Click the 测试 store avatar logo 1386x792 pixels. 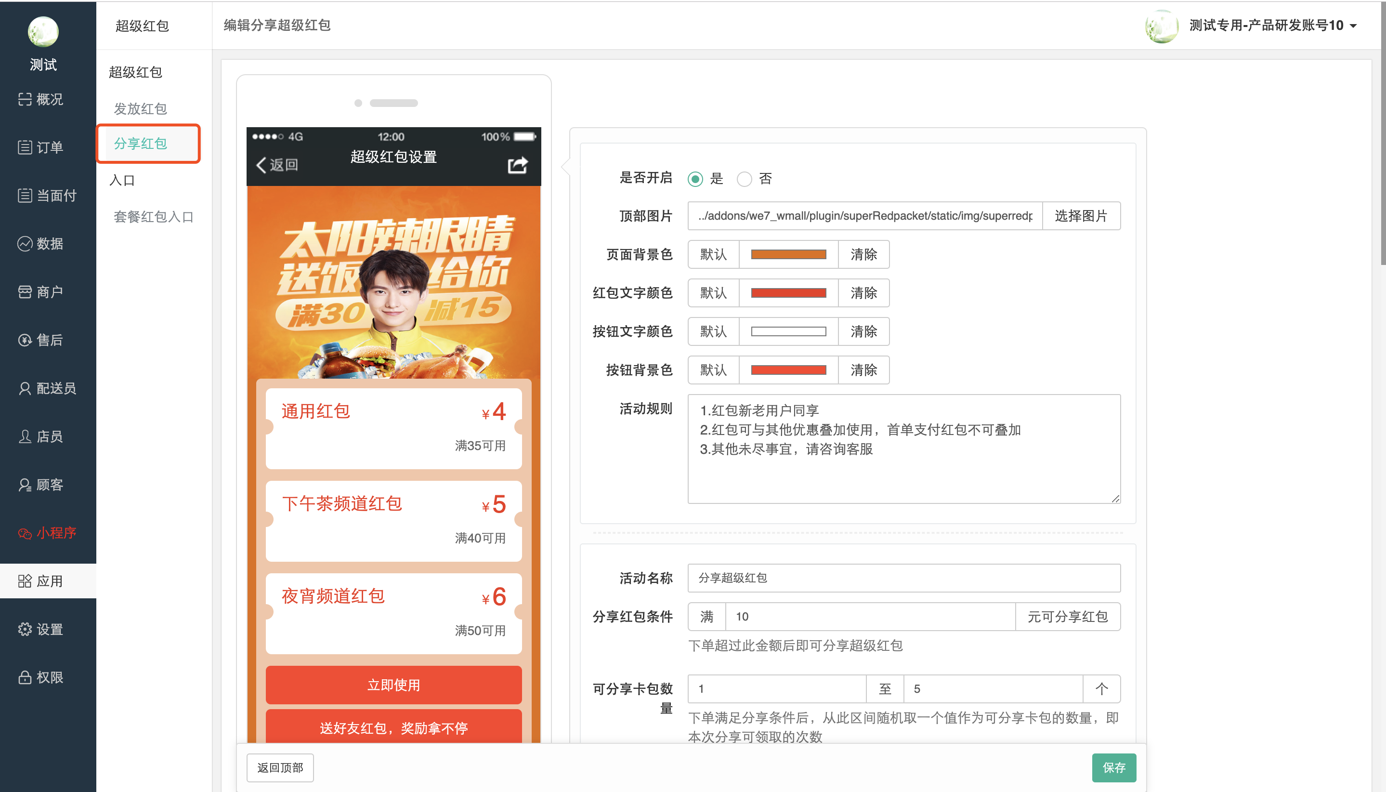tap(43, 31)
